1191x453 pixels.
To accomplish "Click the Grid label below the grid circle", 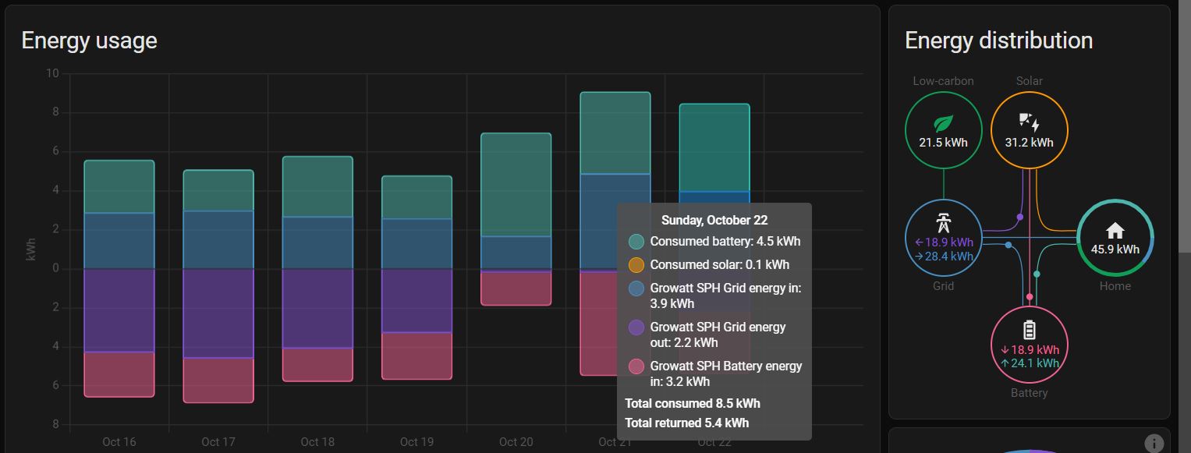I will pos(943,285).
